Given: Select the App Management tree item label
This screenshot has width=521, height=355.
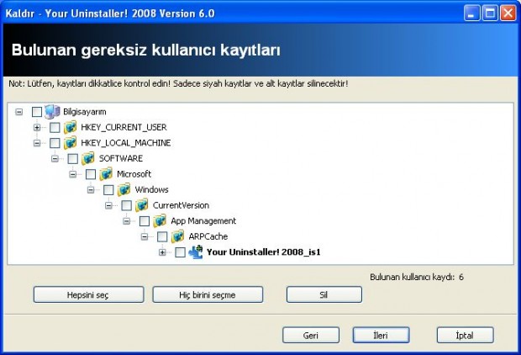Looking at the screenshot, I should tap(203, 221).
